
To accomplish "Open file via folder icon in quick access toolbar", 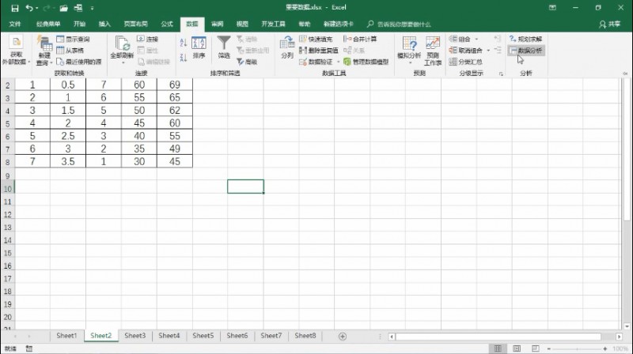I will pos(64,8).
